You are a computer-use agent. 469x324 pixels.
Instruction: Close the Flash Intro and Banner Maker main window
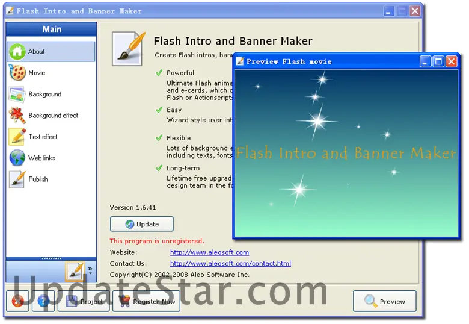[415, 11]
